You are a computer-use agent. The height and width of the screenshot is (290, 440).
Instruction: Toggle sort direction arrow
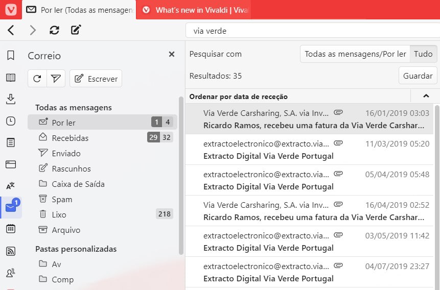tap(426, 96)
